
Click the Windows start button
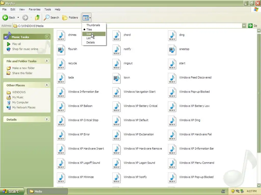coord(12,191)
